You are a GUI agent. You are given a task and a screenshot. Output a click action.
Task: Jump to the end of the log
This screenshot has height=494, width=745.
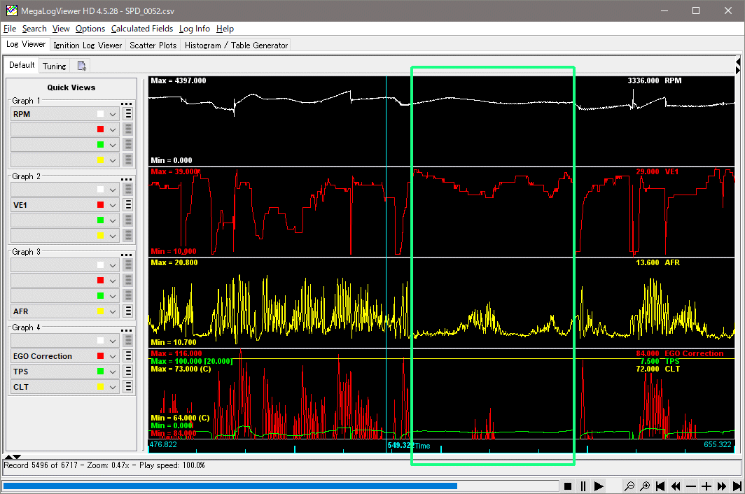click(737, 486)
